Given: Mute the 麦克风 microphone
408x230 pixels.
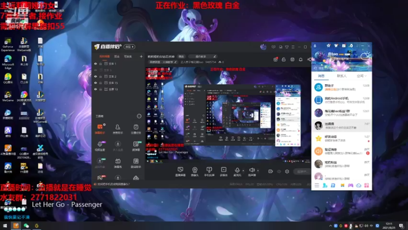Looking at the screenshot, I should pos(237,172).
